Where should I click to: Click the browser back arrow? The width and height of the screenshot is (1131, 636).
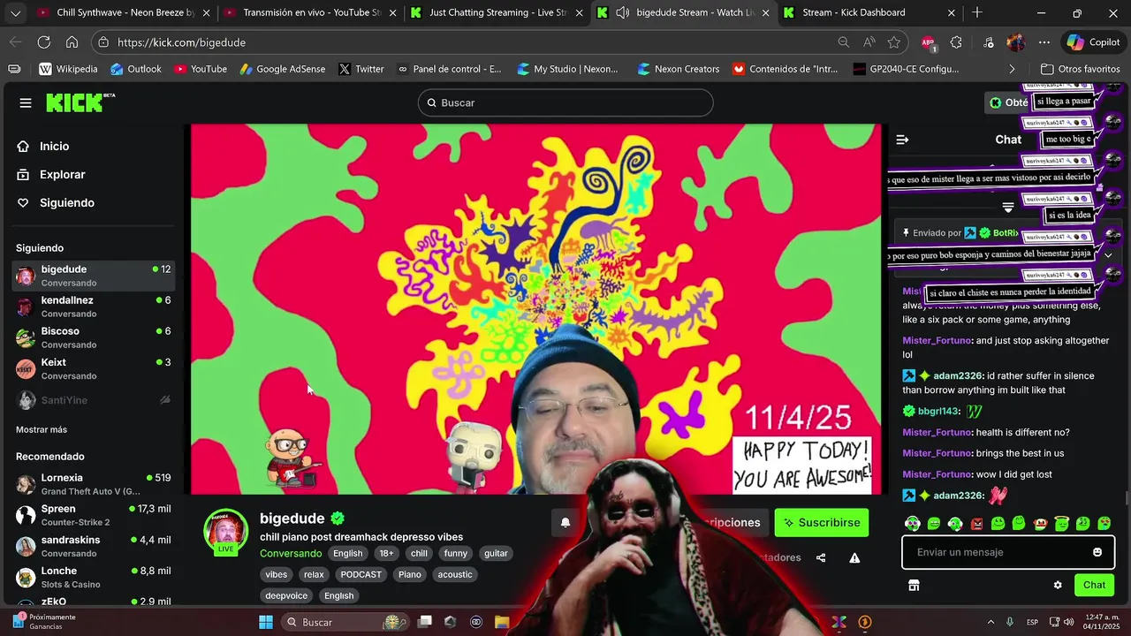click(x=15, y=42)
